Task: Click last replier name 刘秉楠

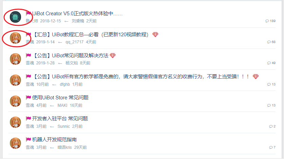Action: 78,21
